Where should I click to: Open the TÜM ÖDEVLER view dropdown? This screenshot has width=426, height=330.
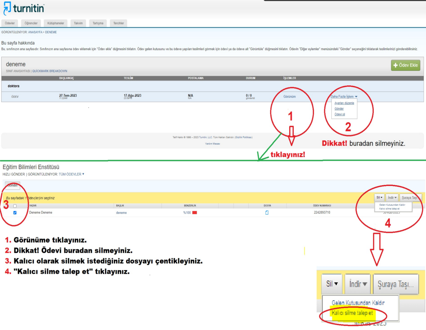pos(72,174)
